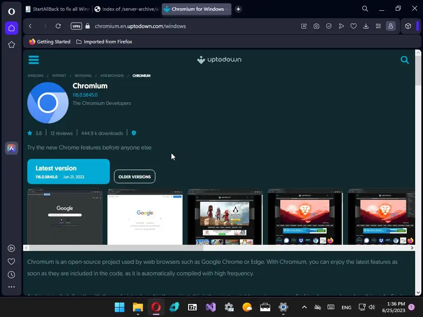Go to Opera home start page
The width and height of the screenshot is (423, 317).
[x=11, y=28]
